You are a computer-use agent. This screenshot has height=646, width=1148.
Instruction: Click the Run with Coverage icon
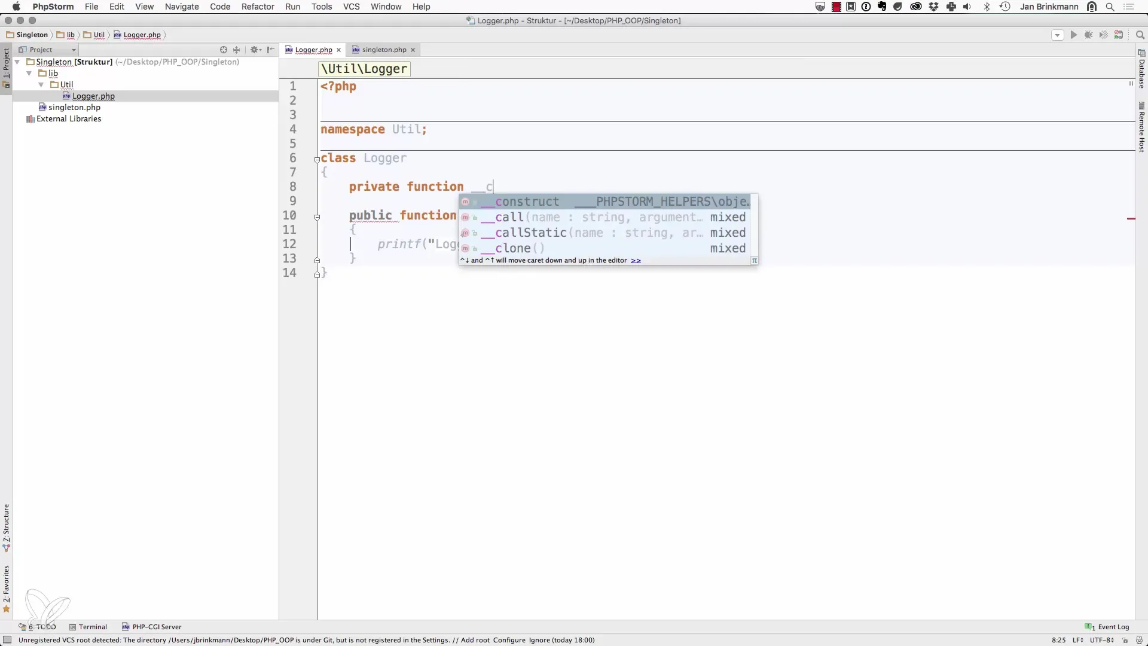1104,35
